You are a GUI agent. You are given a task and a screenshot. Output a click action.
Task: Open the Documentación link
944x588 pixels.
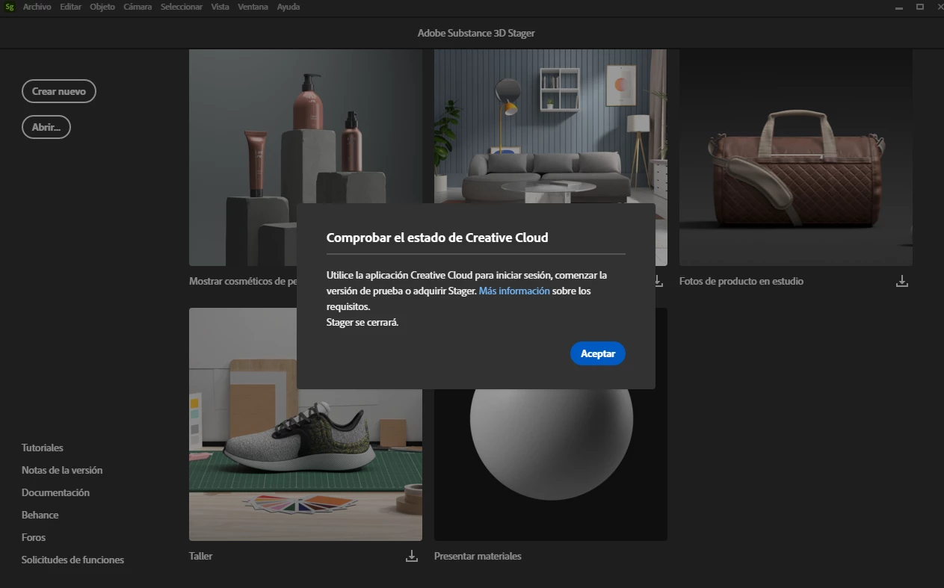tap(55, 492)
